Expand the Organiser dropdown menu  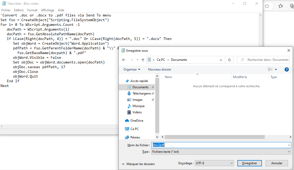pos(132,69)
